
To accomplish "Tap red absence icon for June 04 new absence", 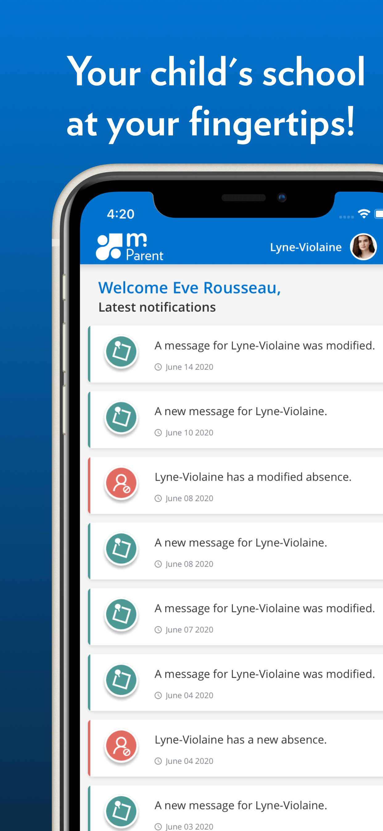I will (121, 746).
